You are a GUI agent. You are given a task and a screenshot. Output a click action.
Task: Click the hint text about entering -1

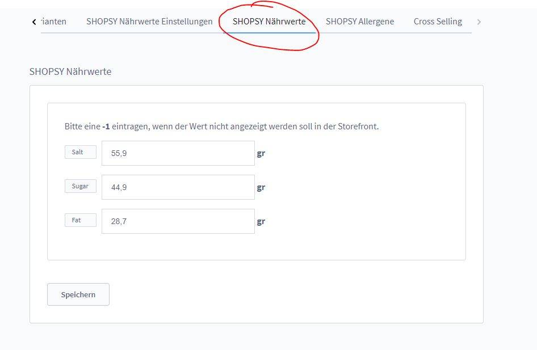221,126
